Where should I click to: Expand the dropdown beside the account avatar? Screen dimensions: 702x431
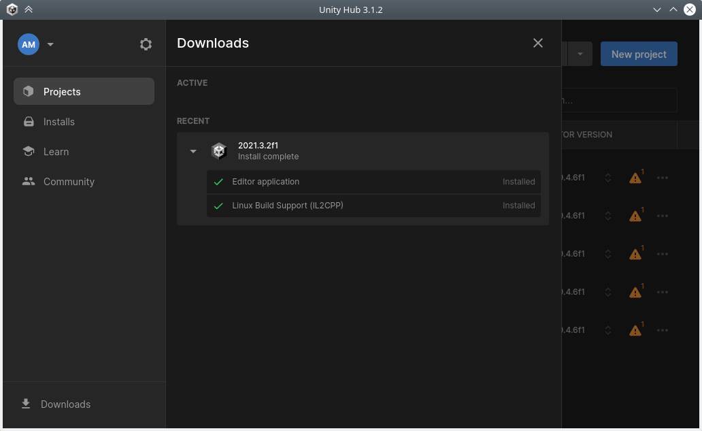(x=50, y=44)
